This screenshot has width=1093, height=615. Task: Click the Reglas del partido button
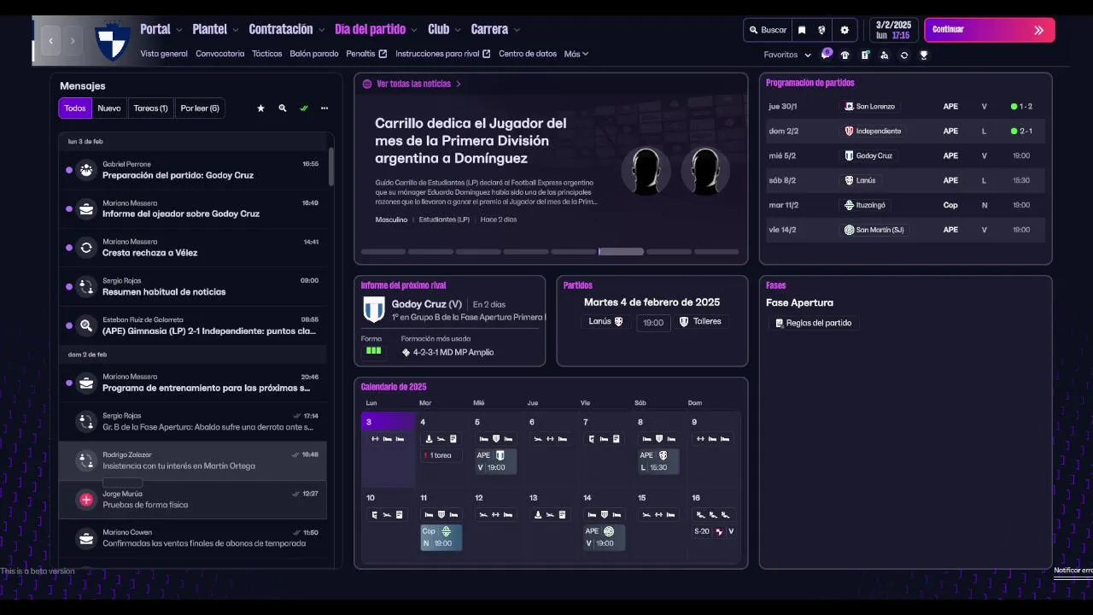pyautogui.click(x=813, y=323)
